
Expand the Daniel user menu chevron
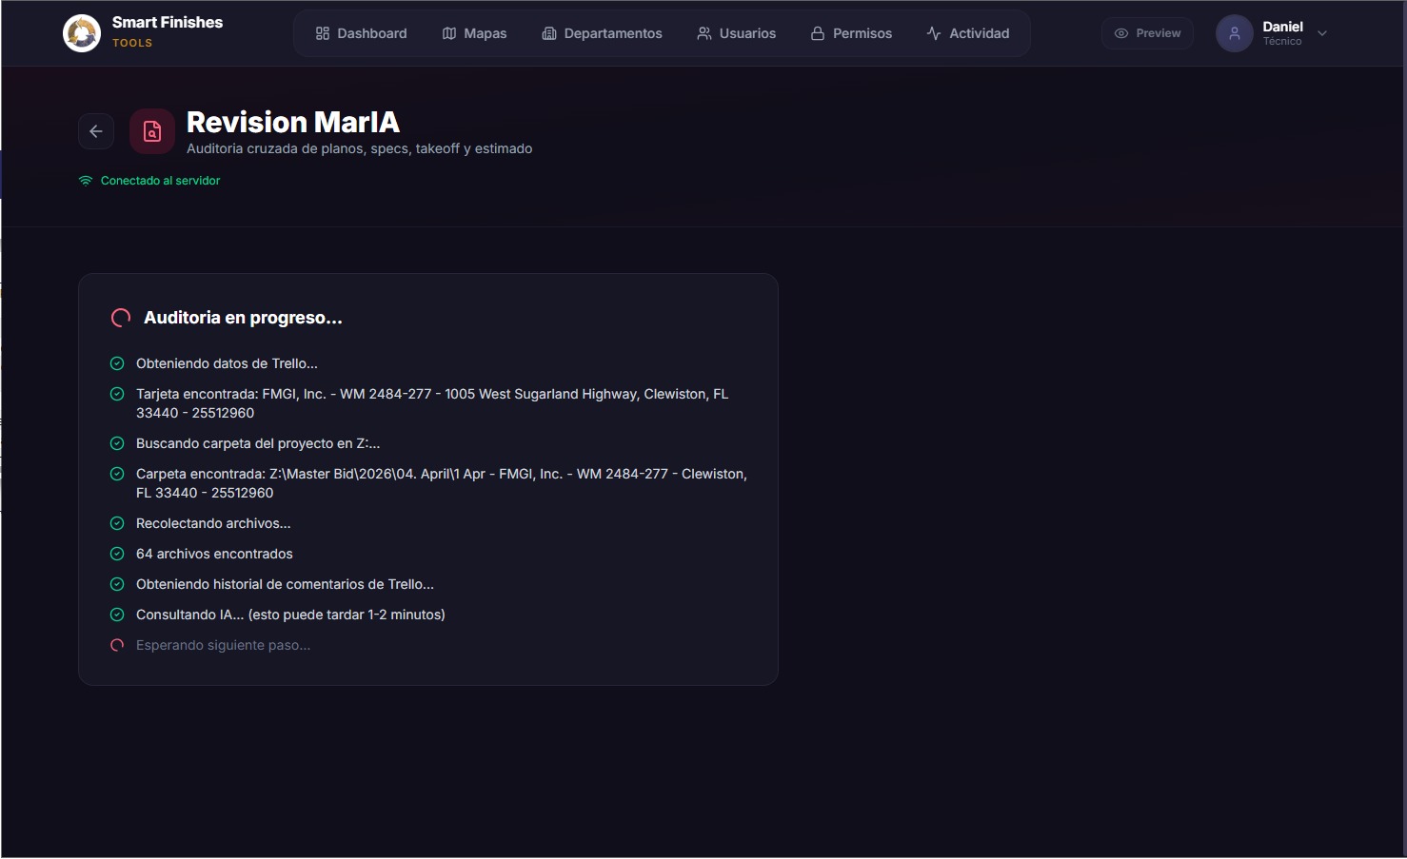tap(1322, 33)
